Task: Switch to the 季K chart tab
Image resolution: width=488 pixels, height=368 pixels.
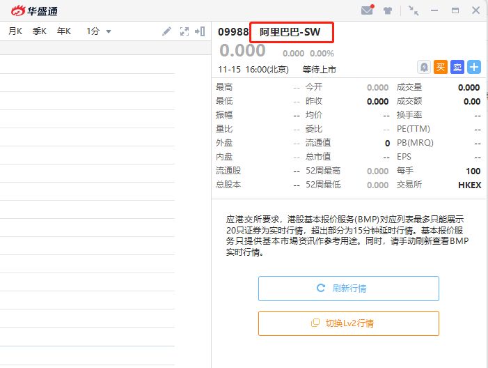Action: 40,31
